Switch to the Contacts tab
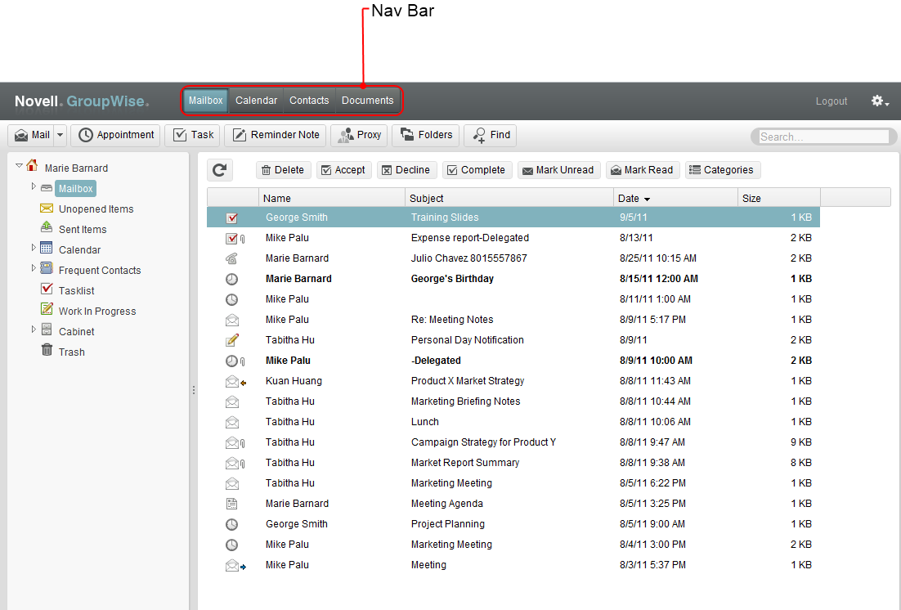 (x=309, y=101)
